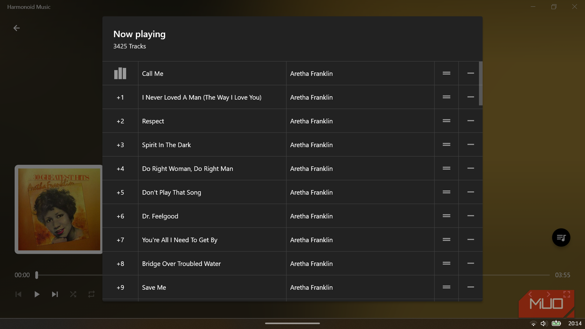Click the seek bar position handle
This screenshot has height=329, width=585.
point(37,275)
